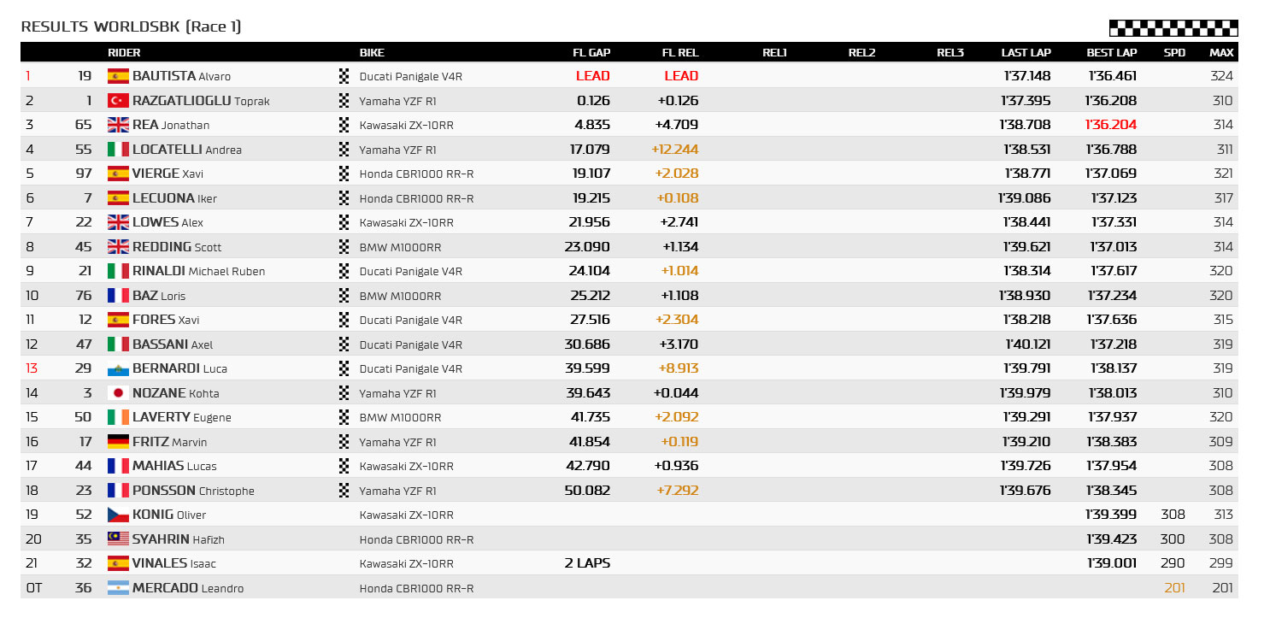
Task: Click the Spanish flag next to BAUTISTA
Action: (118, 76)
